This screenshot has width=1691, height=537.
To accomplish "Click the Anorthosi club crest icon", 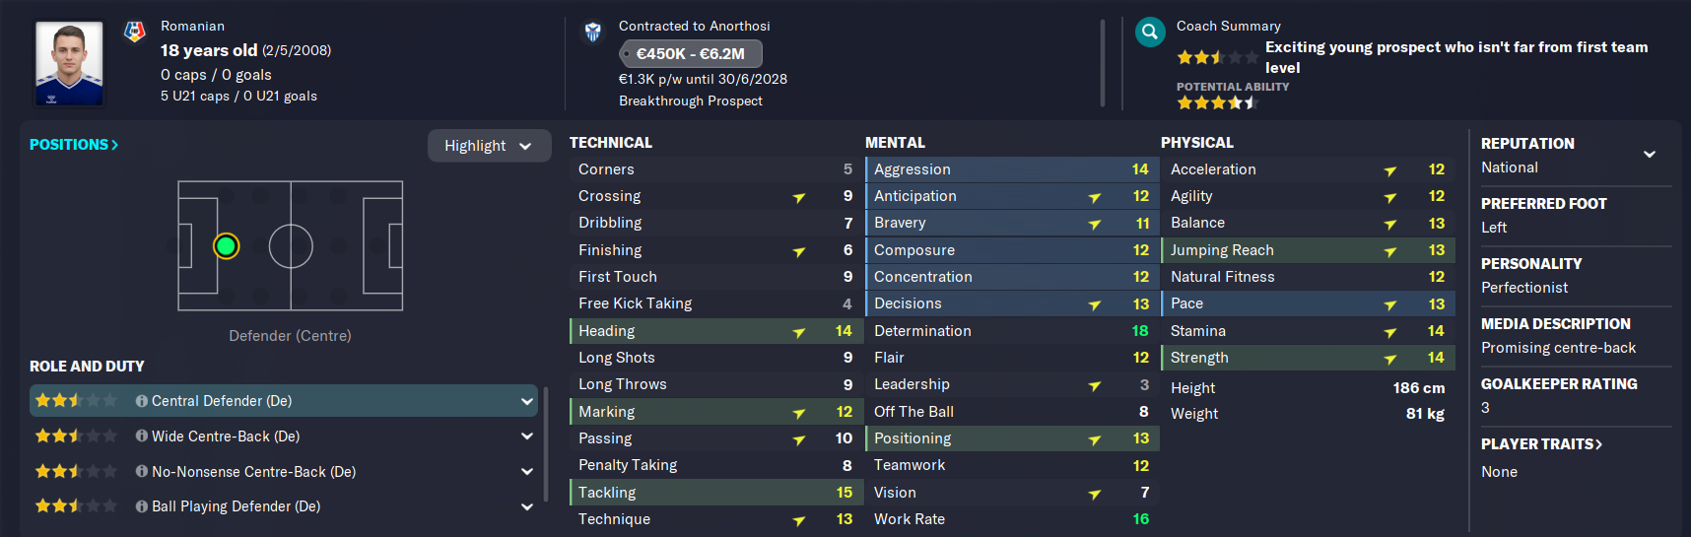I will click(592, 32).
